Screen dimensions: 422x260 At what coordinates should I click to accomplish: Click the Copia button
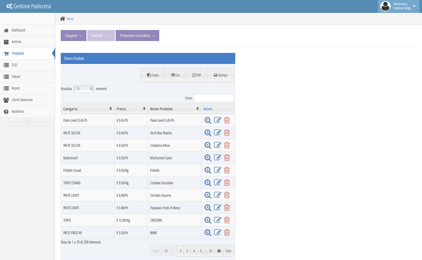(x=153, y=75)
